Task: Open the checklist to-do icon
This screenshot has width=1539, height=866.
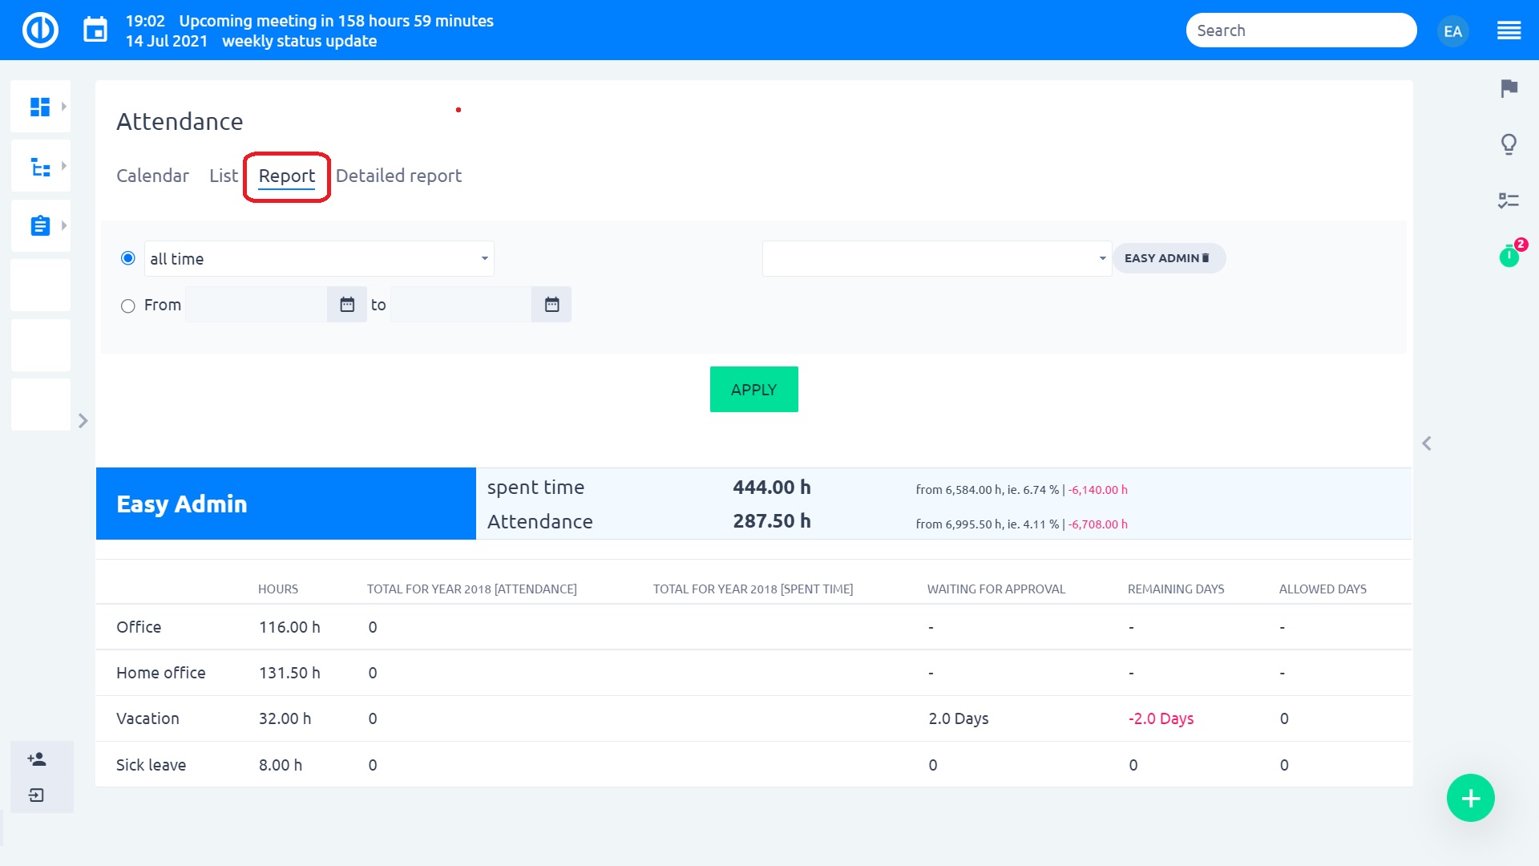Action: pos(1509,200)
